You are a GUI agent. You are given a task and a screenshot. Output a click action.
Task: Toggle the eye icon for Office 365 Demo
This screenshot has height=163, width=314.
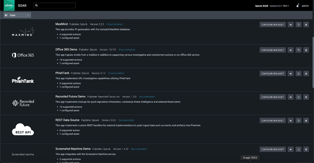[x=291, y=50]
